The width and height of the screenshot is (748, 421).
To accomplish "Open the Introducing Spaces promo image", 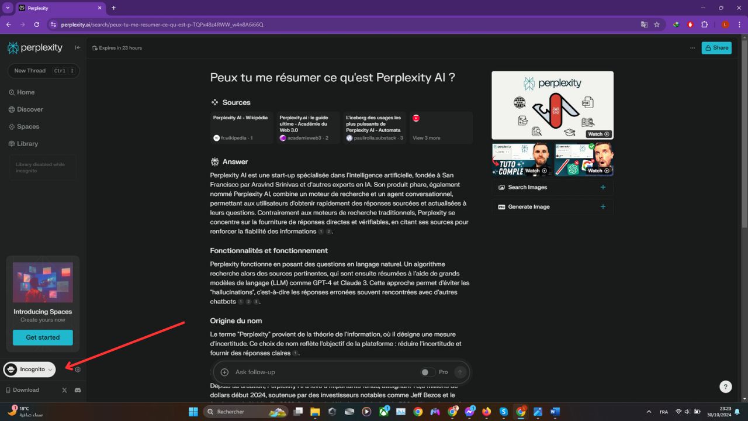I will (x=43, y=282).
